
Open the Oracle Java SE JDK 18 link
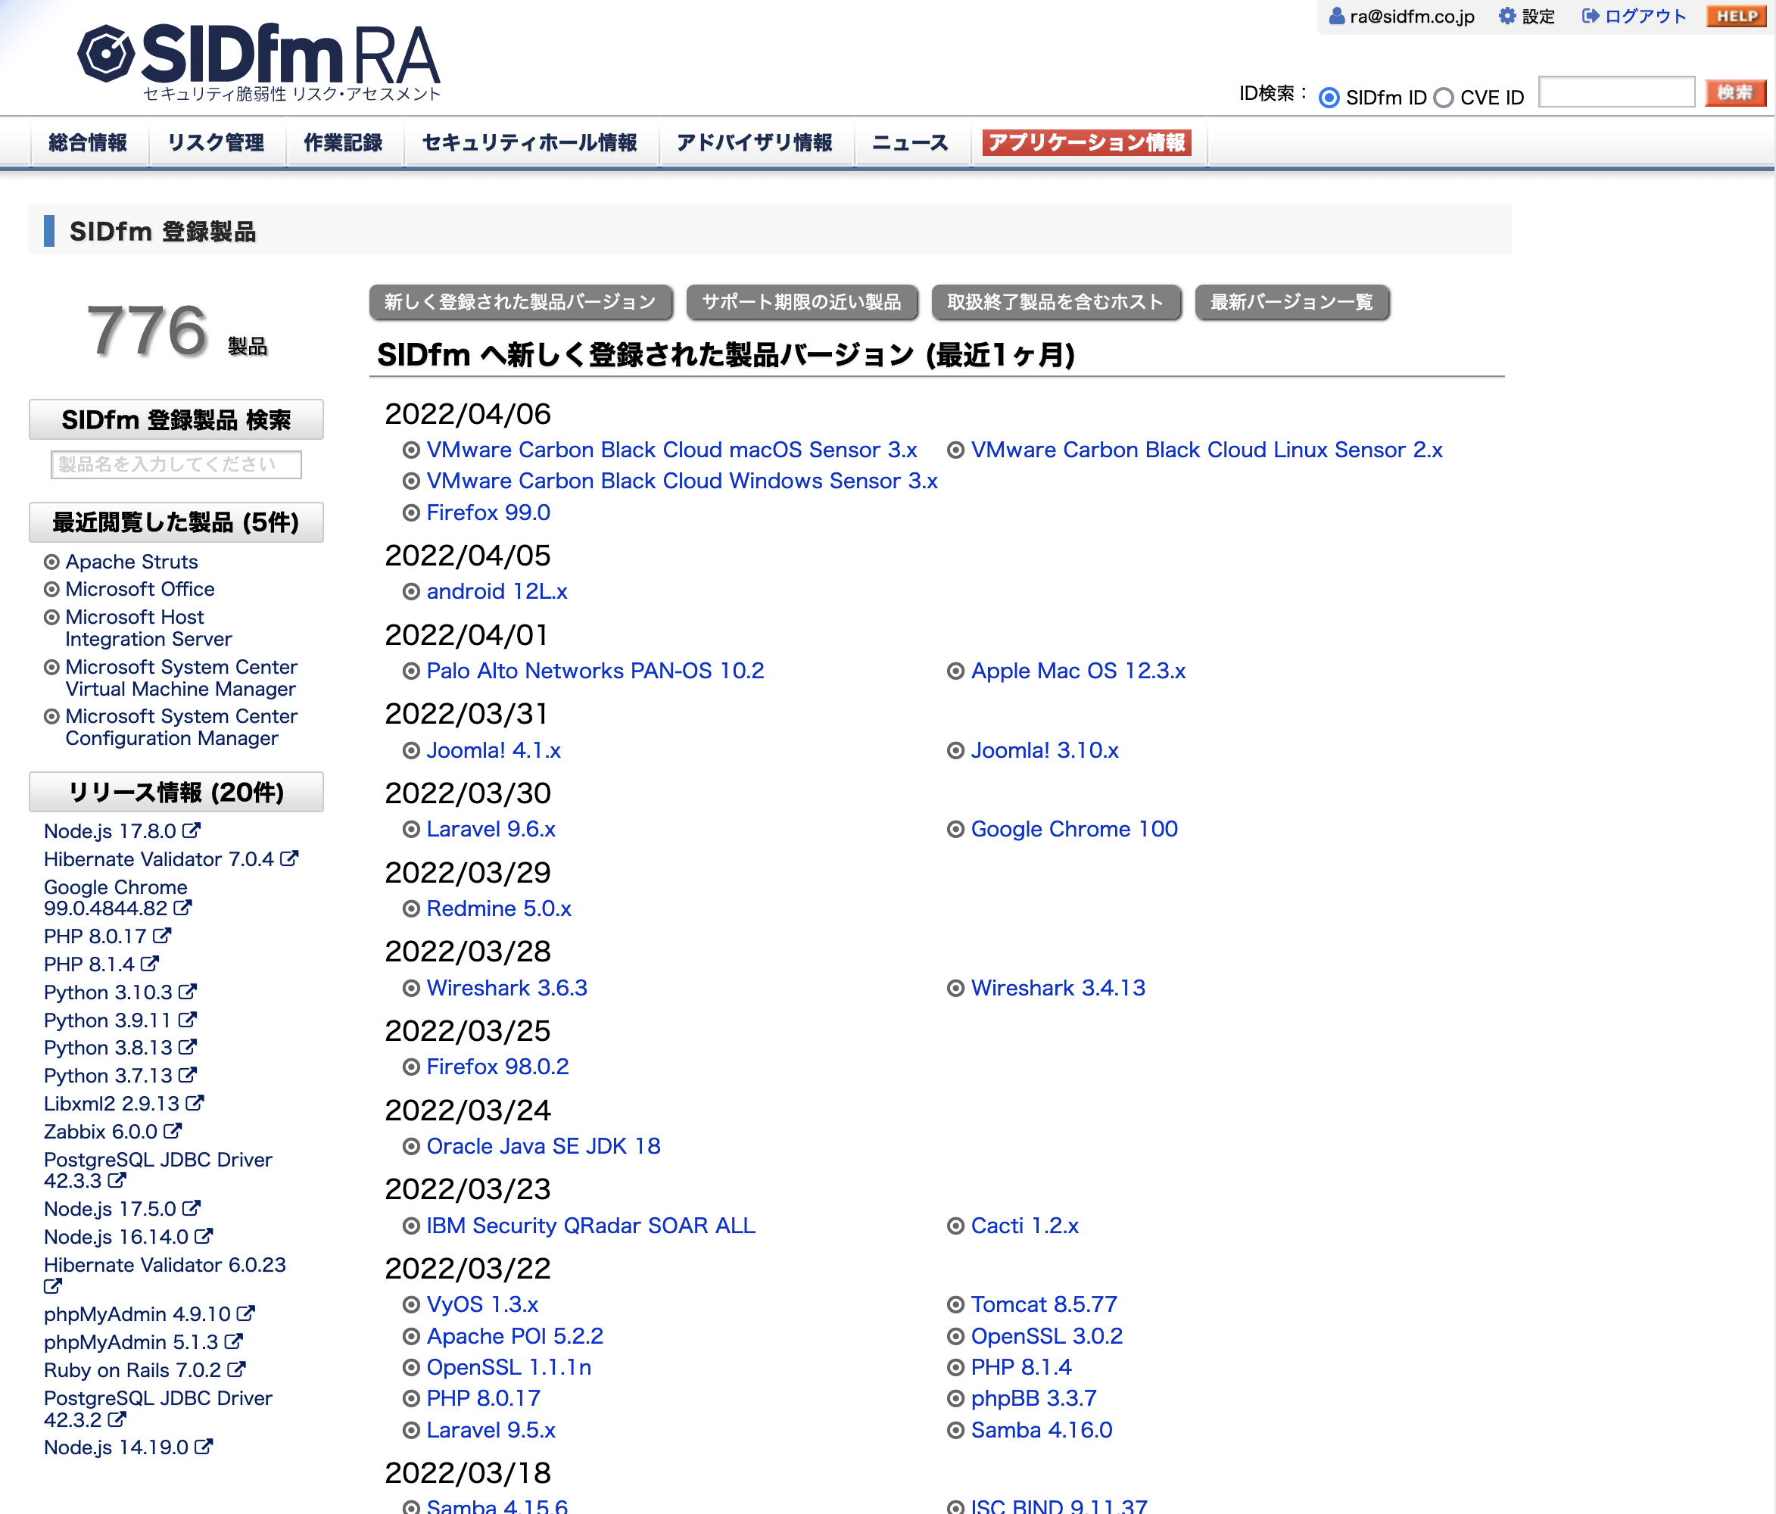[544, 1146]
